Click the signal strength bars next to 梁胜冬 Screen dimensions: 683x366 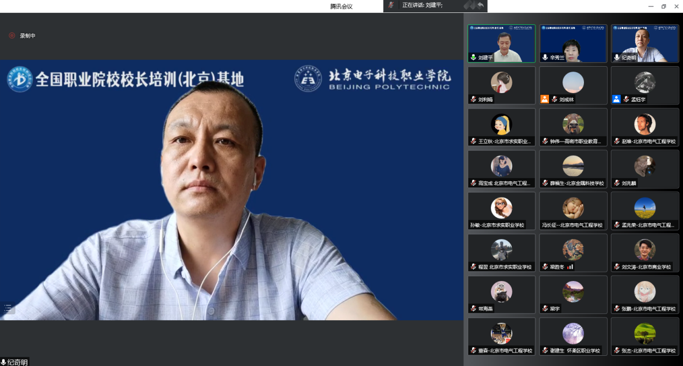pos(570,266)
